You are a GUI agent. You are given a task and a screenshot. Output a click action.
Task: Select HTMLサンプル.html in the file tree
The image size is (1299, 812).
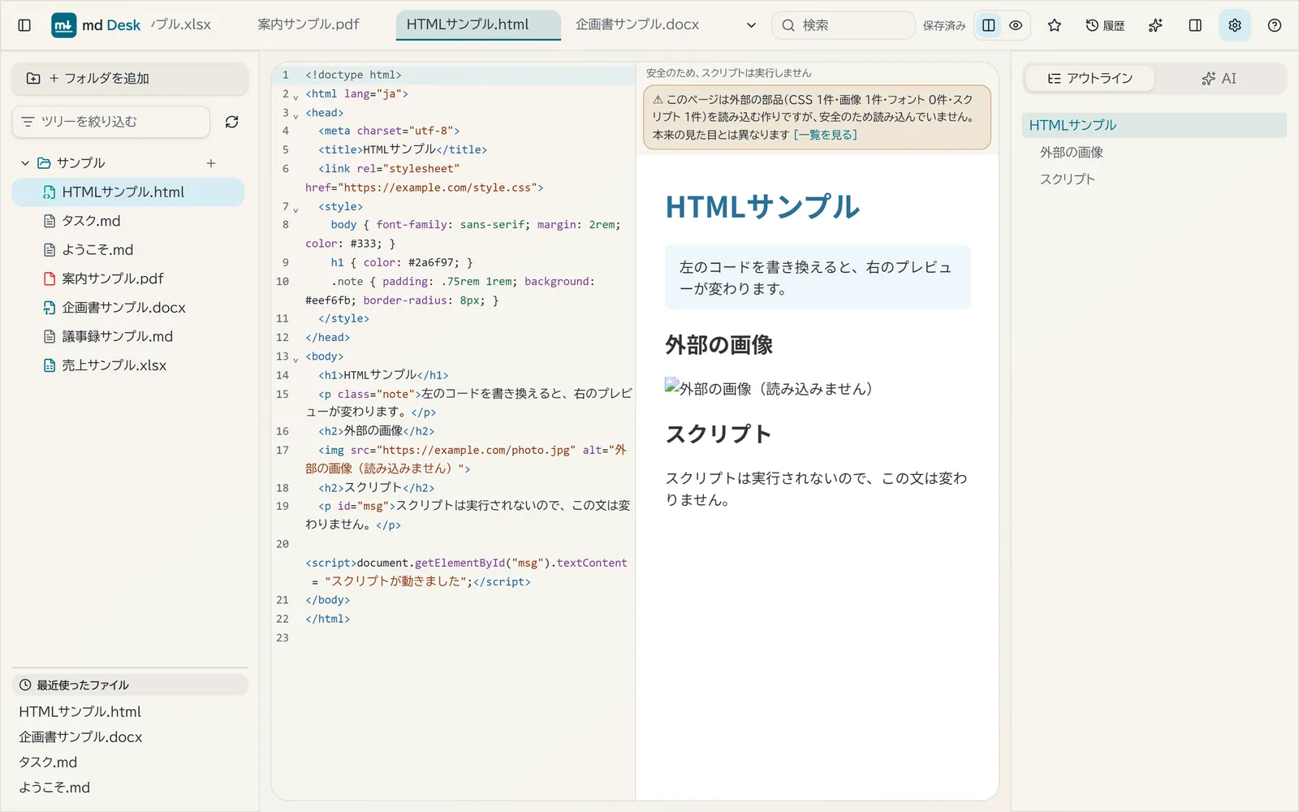pyautogui.click(x=128, y=192)
